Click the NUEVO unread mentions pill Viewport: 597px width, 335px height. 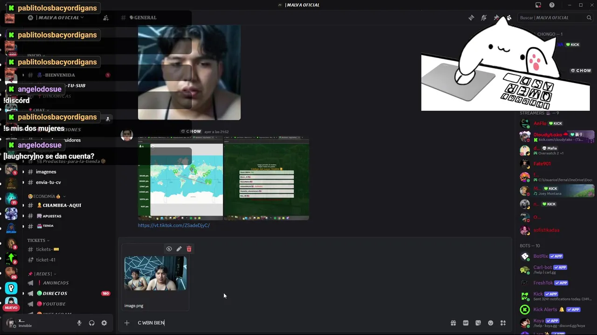coord(11,308)
